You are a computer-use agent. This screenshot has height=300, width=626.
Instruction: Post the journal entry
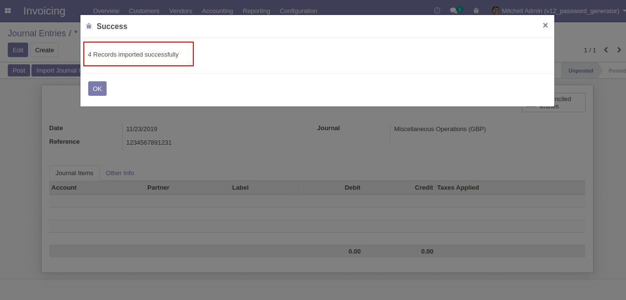coord(19,71)
